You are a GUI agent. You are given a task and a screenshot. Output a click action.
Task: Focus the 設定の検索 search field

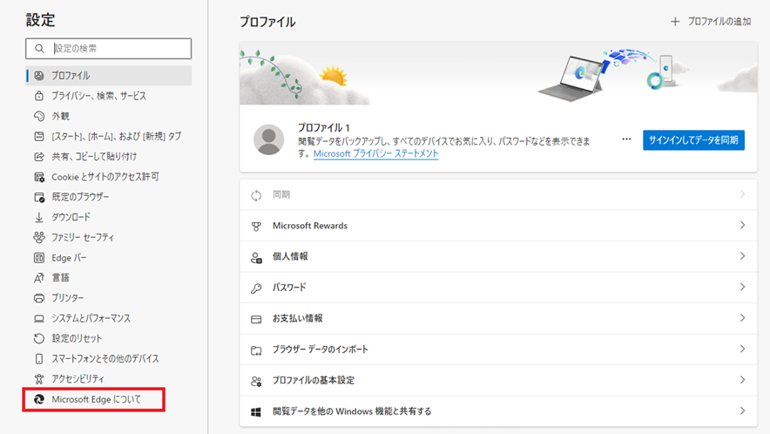click(x=109, y=49)
